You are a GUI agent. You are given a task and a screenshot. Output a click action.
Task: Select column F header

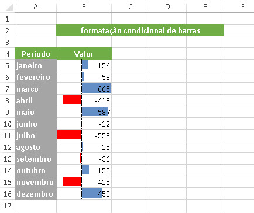pos(242,7)
